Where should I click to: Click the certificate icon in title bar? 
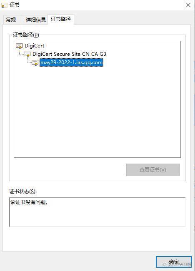[4, 5]
